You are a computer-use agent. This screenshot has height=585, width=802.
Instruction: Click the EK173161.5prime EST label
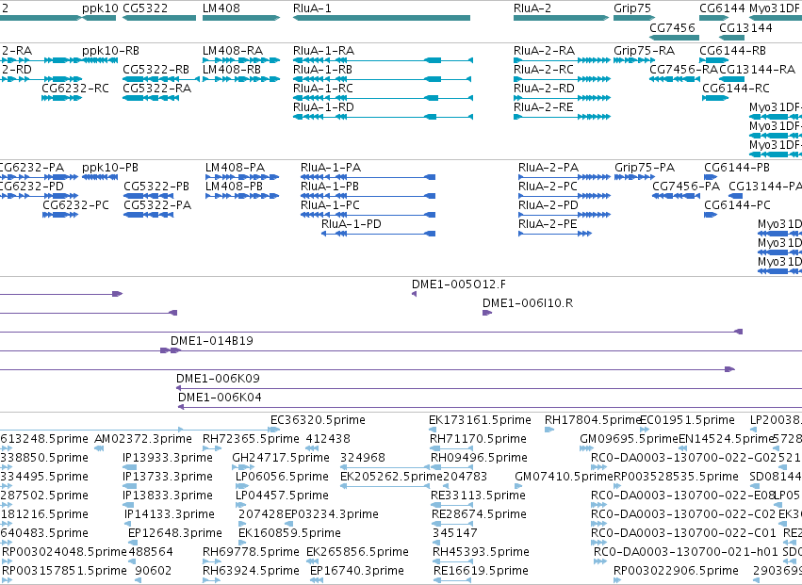481,420
